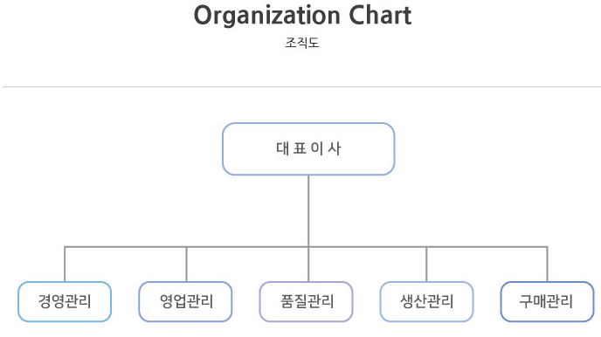Image resolution: width=601 pixels, height=337 pixels.
Task: Click the vertical connector directly below 대표이사
Action: point(308,210)
